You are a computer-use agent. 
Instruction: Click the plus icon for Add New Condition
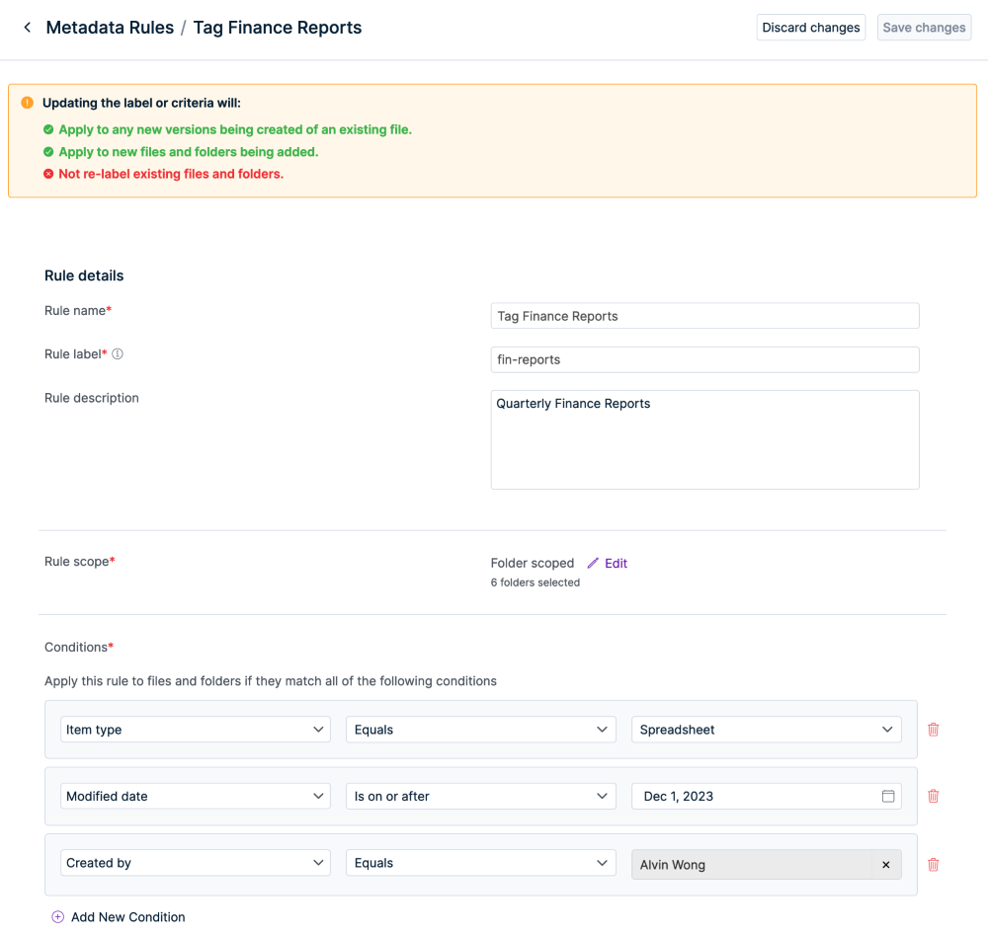click(58, 917)
